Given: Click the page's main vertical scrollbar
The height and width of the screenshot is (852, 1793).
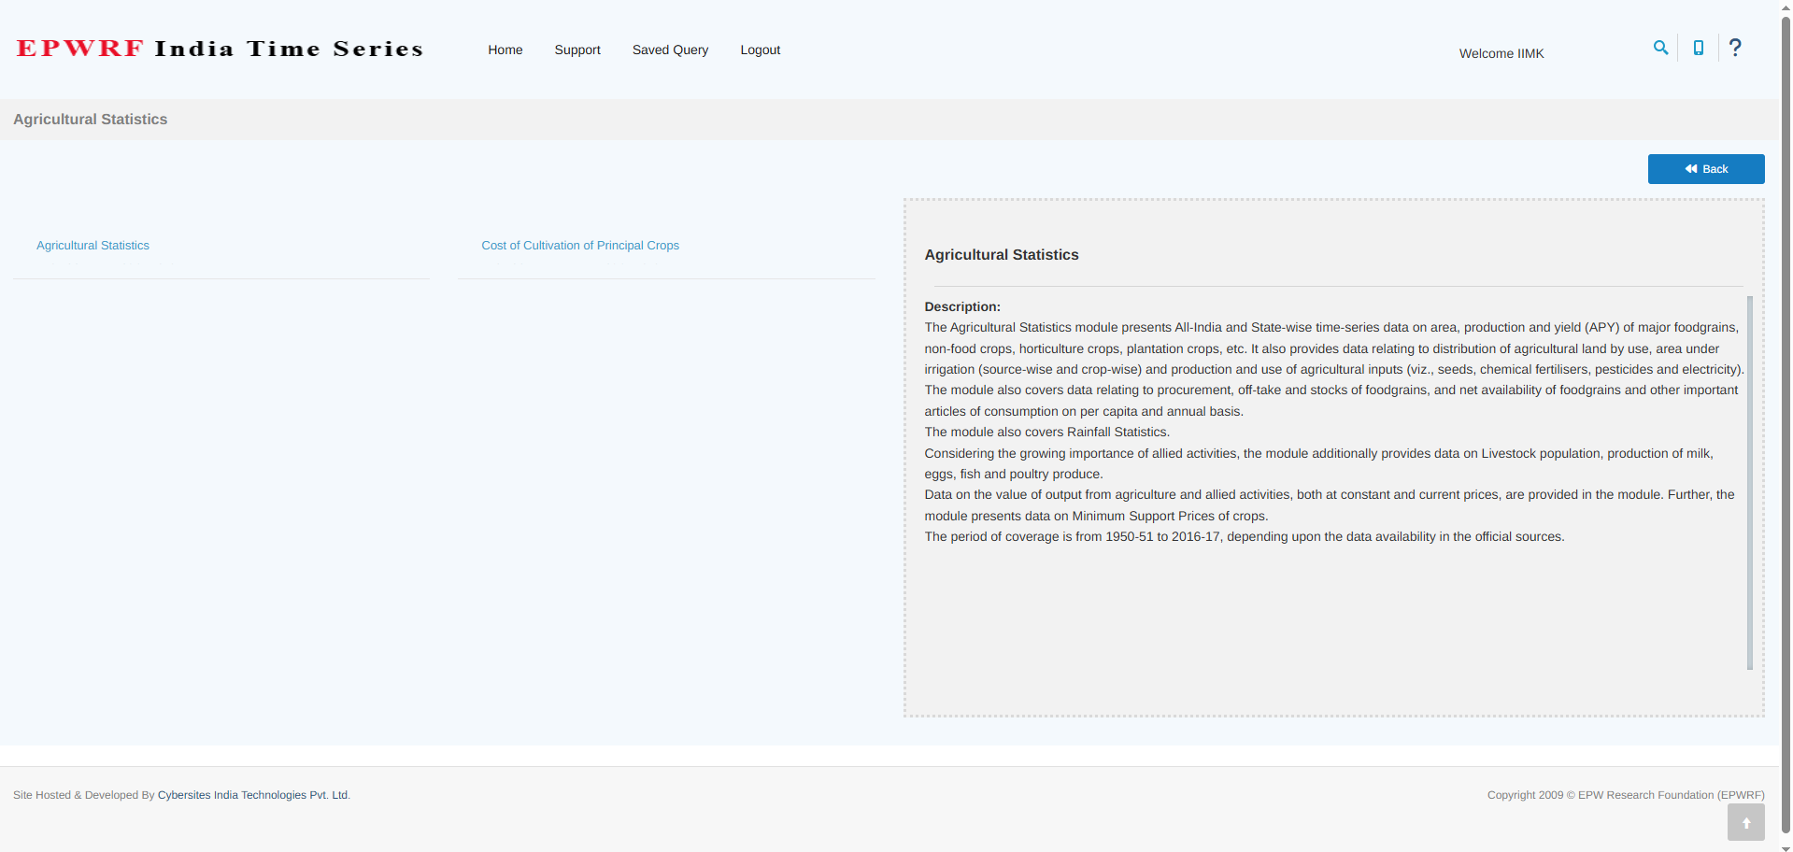Looking at the screenshot, I should pyautogui.click(x=1786, y=420).
